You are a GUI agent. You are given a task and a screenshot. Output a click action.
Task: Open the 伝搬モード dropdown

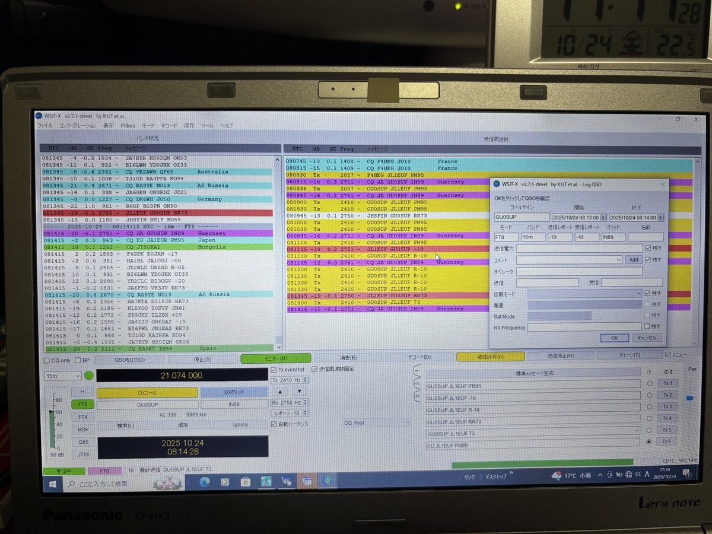tap(638, 294)
